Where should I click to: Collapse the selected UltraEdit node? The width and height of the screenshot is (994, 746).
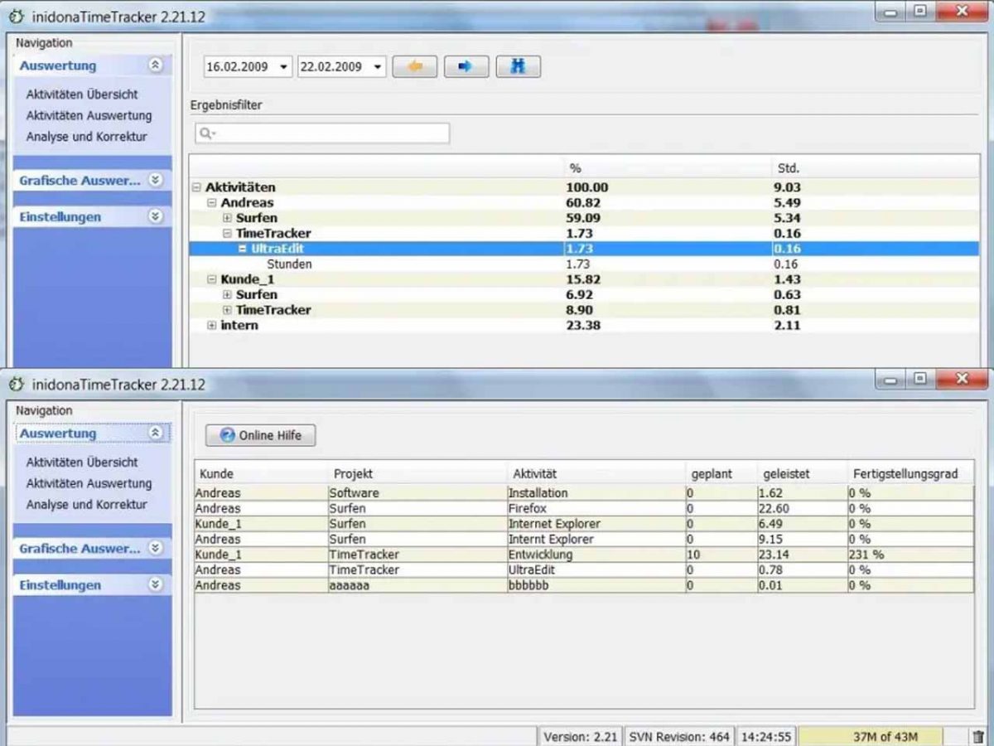(243, 249)
